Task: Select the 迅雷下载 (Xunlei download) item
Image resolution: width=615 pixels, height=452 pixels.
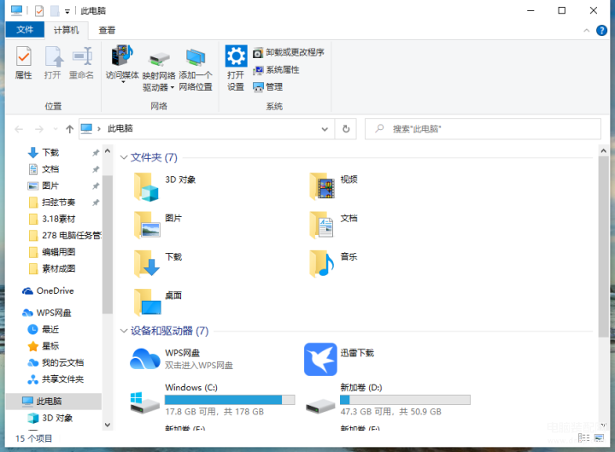Action: coord(339,360)
